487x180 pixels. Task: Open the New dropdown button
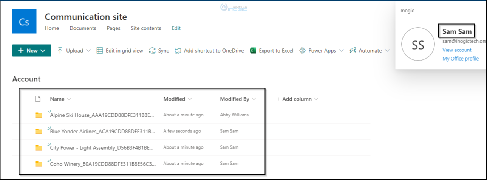(32, 50)
